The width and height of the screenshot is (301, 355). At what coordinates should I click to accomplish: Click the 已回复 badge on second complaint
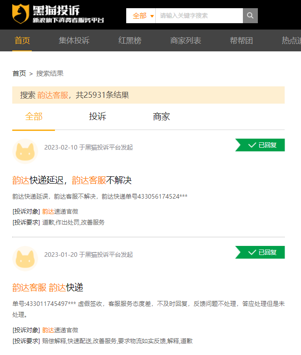pyautogui.click(x=261, y=252)
